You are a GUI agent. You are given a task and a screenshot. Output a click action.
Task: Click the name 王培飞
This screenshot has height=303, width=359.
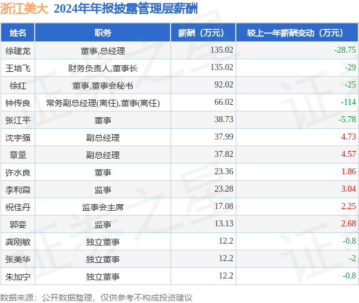click(x=17, y=68)
